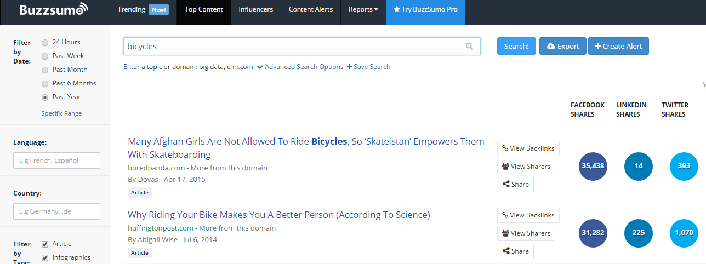This screenshot has width=706, height=264.
Task: Click the Twitter Shares column header
Action: coord(675,110)
